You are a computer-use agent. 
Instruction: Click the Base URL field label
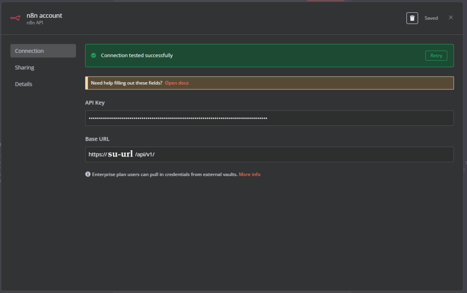point(97,139)
